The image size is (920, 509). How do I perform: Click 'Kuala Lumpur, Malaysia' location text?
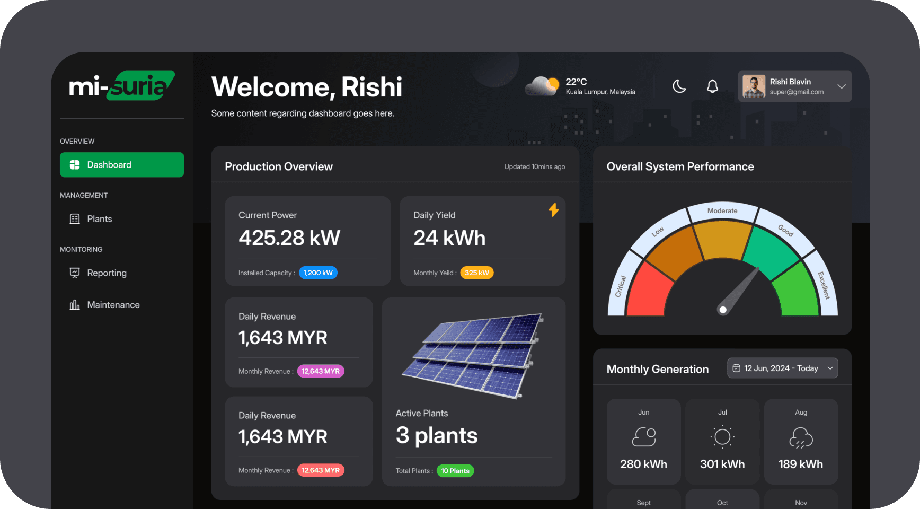point(600,92)
